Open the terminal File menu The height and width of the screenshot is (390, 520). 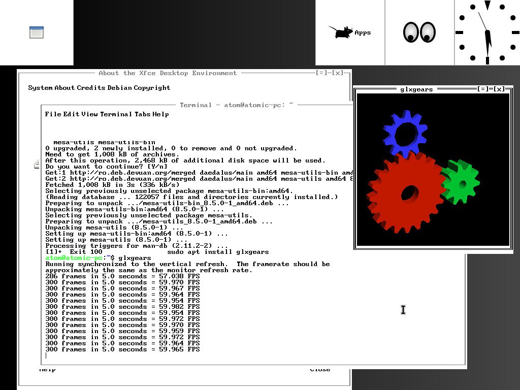53,114
